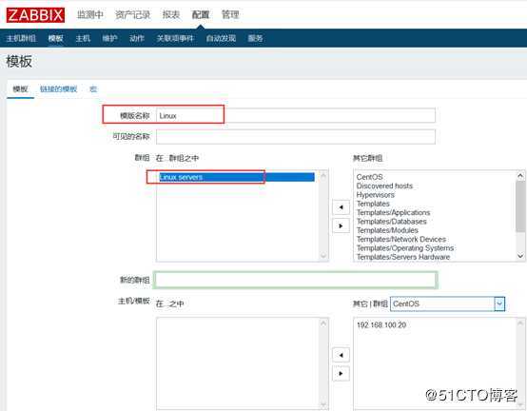The width and height of the screenshot is (527, 411).
Task: Go to 服务 submenu item
Action: point(255,38)
